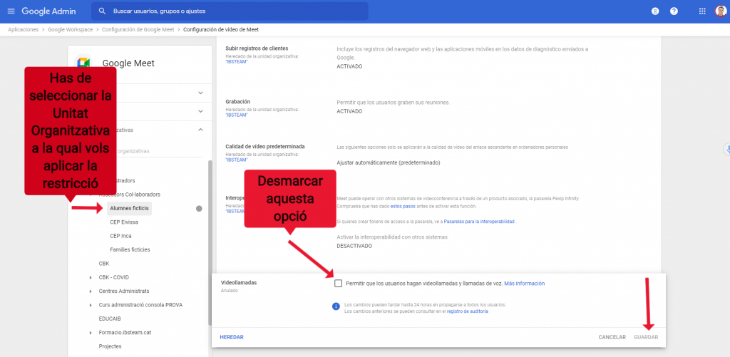The width and height of the screenshot is (730, 357).
Task: Open the support assistant hourglass icon
Action: pyautogui.click(x=655, y=11)
